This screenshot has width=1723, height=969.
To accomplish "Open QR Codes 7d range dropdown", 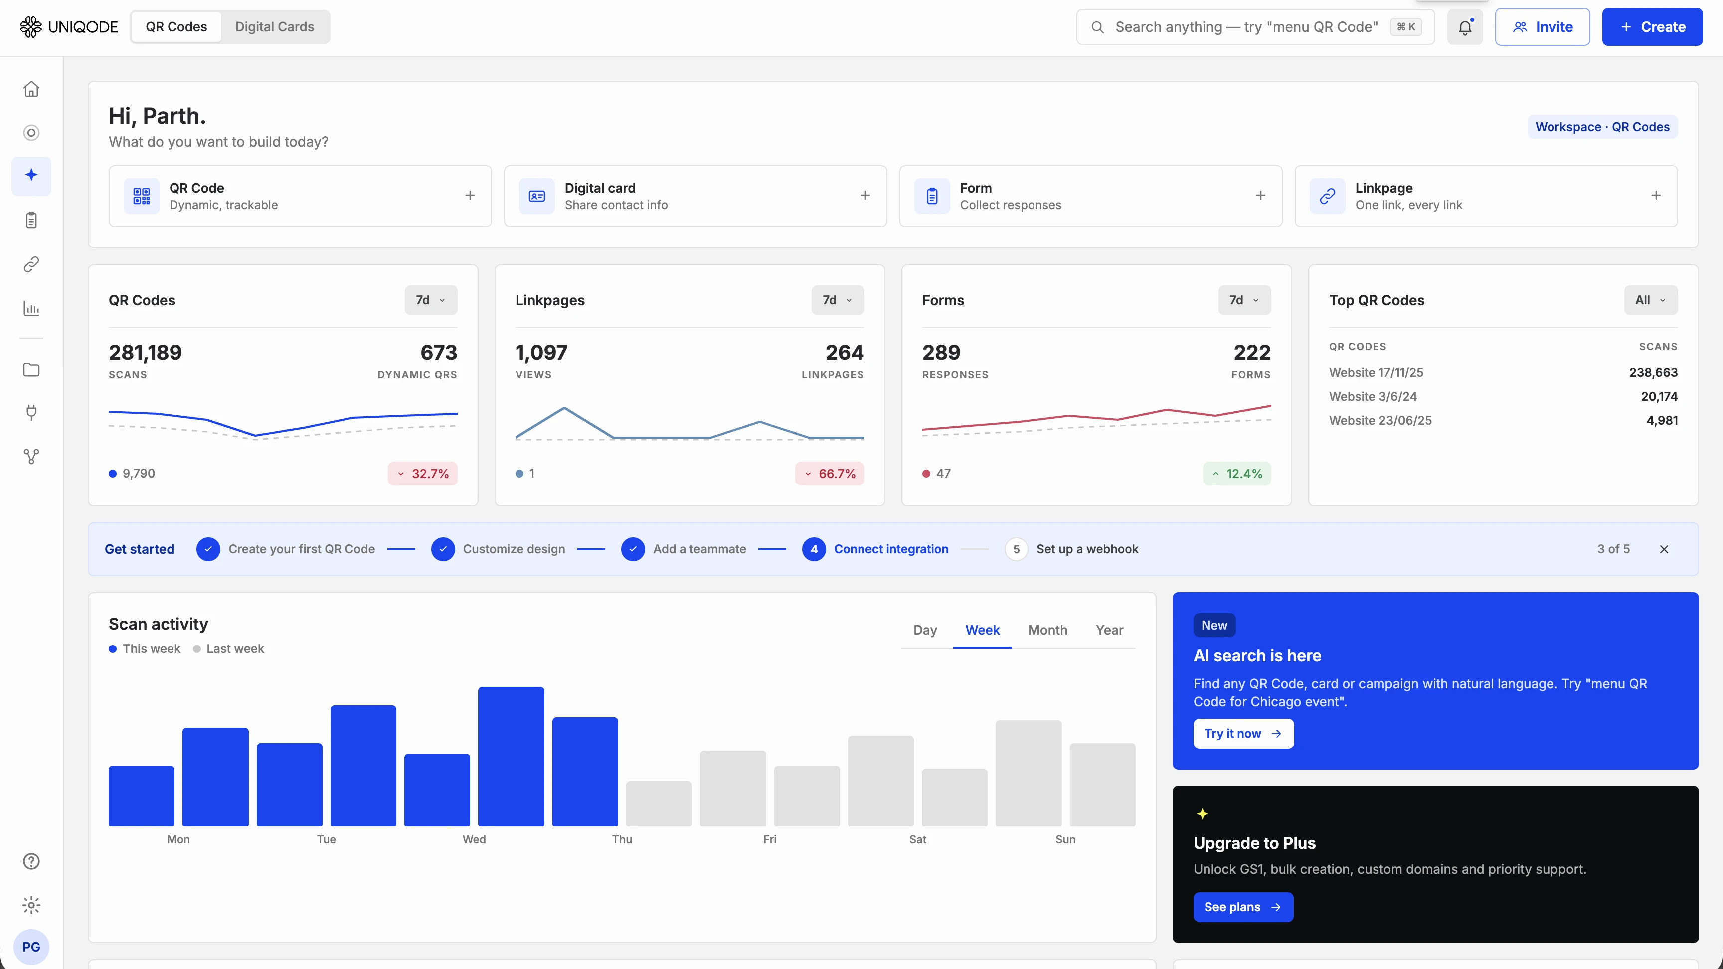I will click(x=431, y=300).
